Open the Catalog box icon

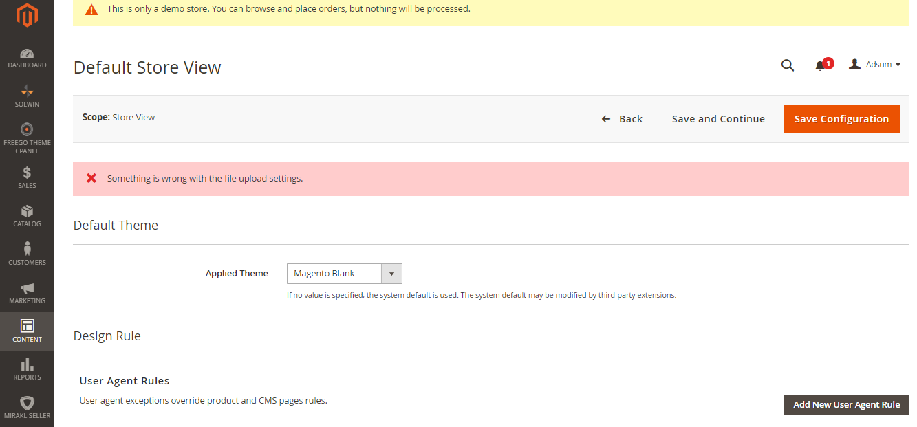(x=27, y=211)
